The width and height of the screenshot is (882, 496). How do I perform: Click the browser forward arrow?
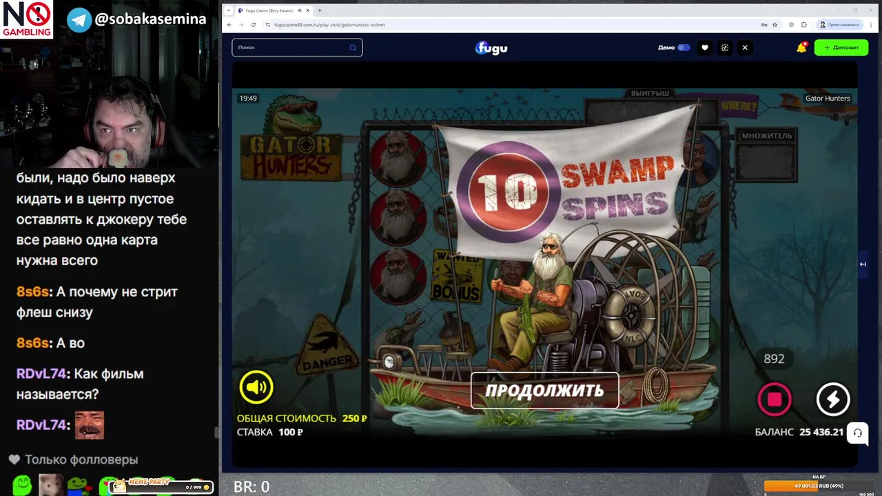point(241,25)
